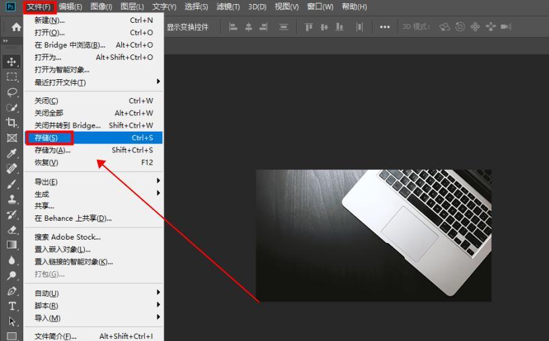Click the 3D rotate mode icon

coord(445,27)
